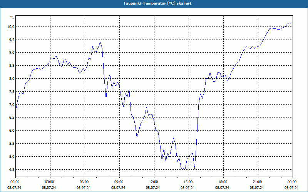The width and height of the screenshot is (308, 192).
Task: Pick the '18:00' time label
Action: [x=223, y=182]
